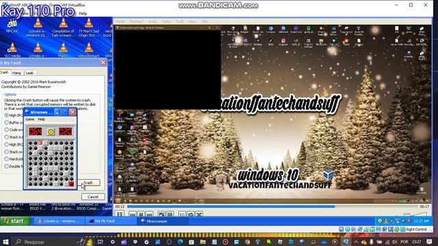Close the Not My Fault dialog
The width and height of the screenshot is (438, 246).
pos(103,62)
